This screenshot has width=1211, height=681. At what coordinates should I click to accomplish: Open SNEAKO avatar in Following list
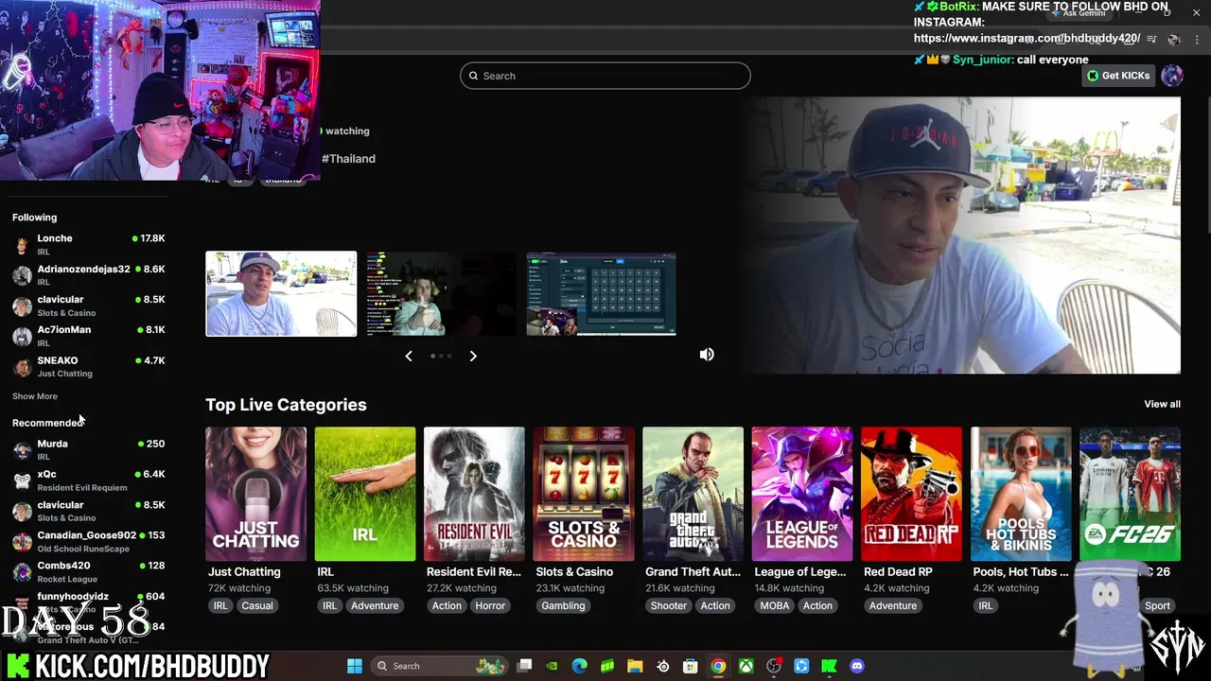click(x=22, y=367)
